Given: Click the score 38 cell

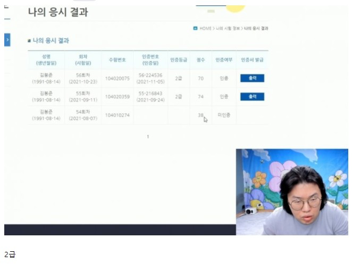Looking at the screenshot, I should click(x=200, y=115).
